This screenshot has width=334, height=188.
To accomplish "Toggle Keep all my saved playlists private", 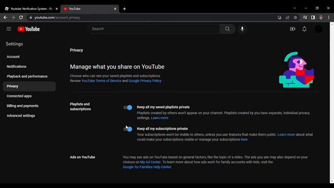I will [127, 108].
